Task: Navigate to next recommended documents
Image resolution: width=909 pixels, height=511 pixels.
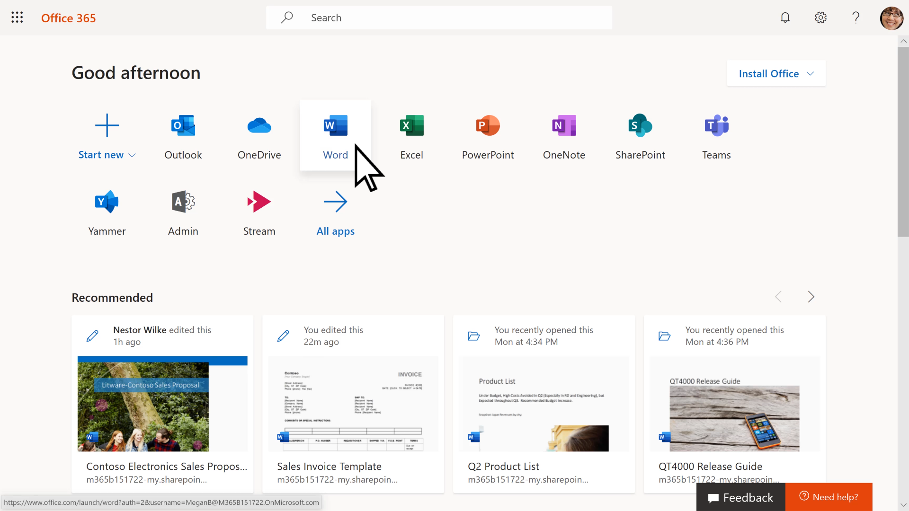Action: [811, 297]
